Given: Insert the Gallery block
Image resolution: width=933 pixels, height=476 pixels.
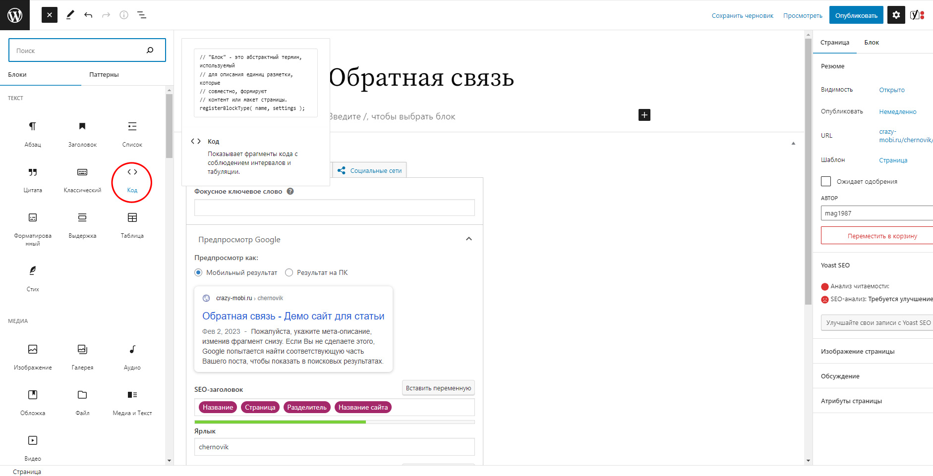Looking at the screenshot, I should 82,356.
